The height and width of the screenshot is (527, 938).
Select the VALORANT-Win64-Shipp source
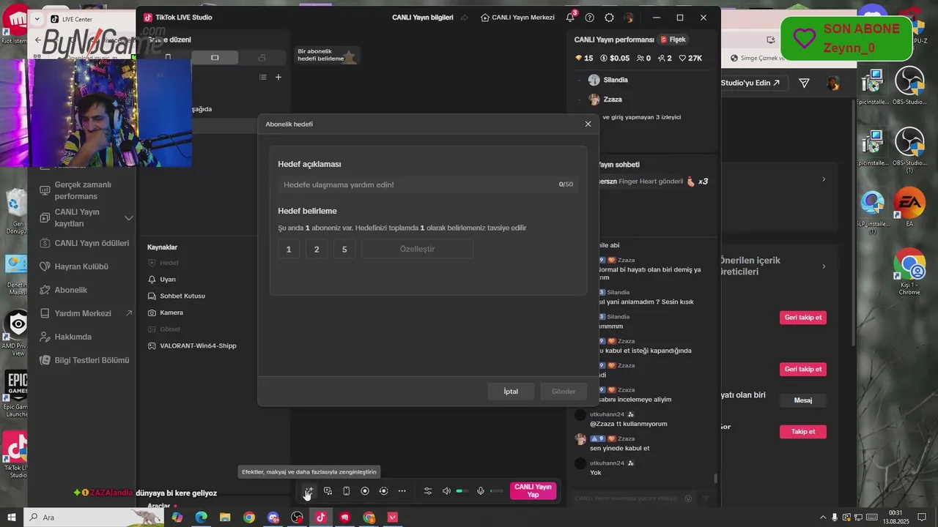198,345
